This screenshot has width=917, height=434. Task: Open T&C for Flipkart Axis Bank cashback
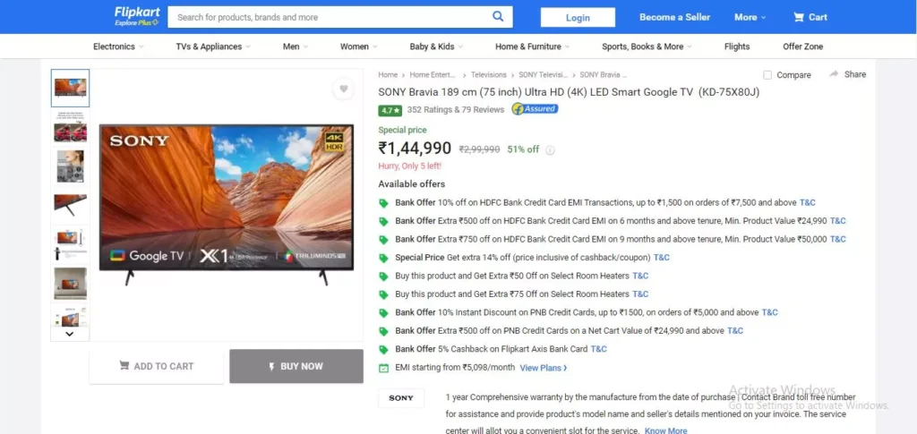pyautogui.click(x=599, y=349)
